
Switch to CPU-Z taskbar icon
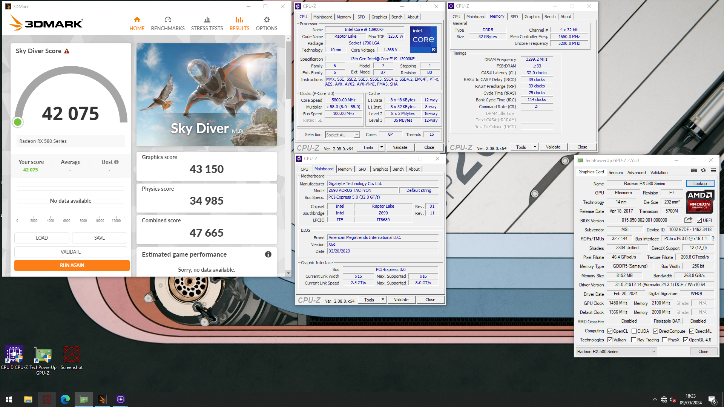coord(120,399)
